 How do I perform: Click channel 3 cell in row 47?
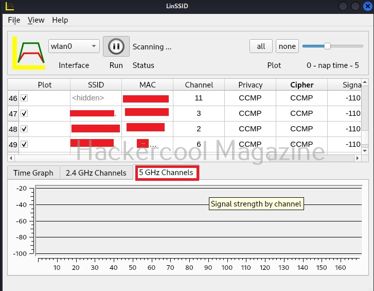(x=199, y=113)
